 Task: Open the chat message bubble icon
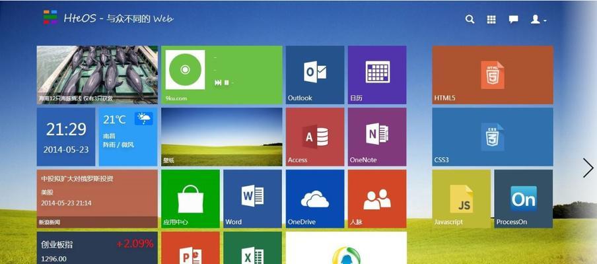coord(513,19)
